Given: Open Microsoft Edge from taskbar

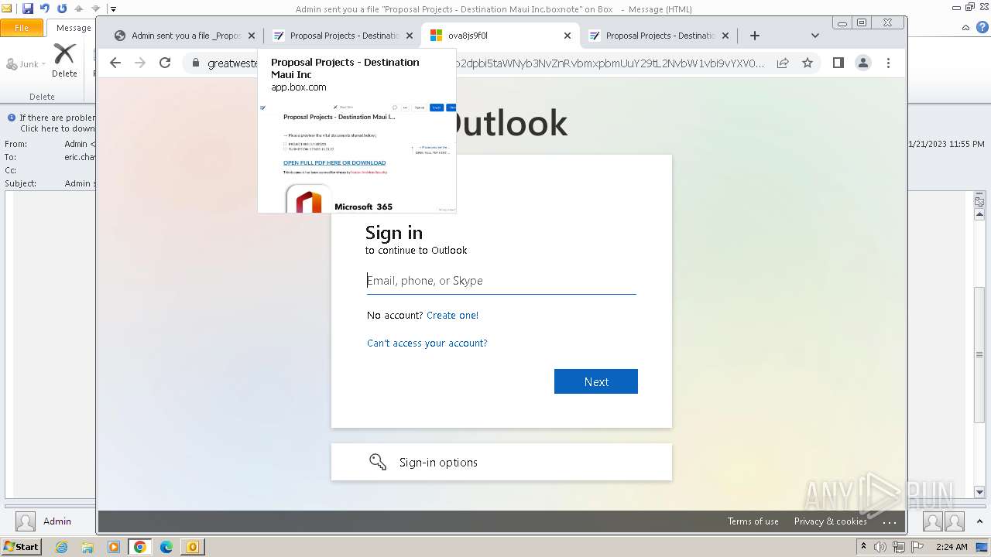Looking at the screenshot, I should [x=166, y=547].
